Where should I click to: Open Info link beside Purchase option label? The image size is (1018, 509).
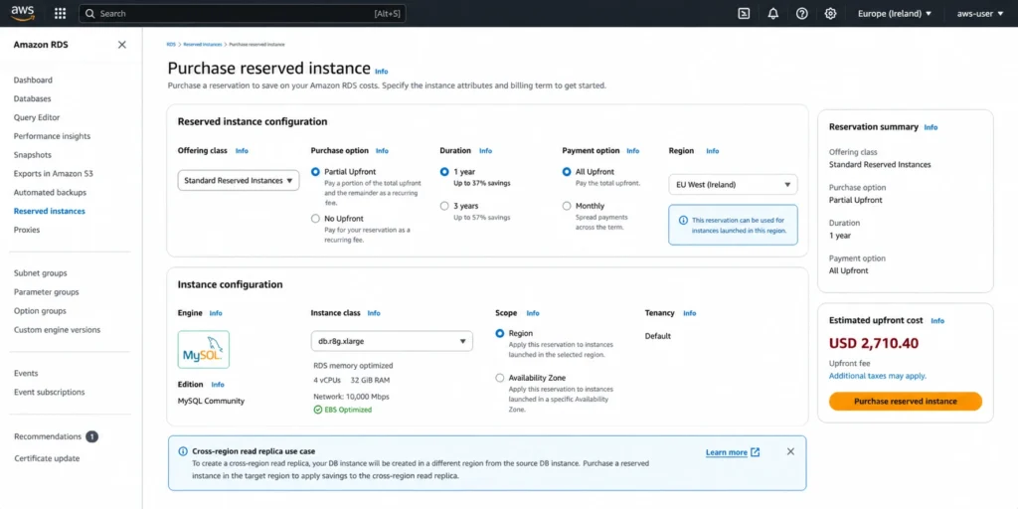click(382, 151)
